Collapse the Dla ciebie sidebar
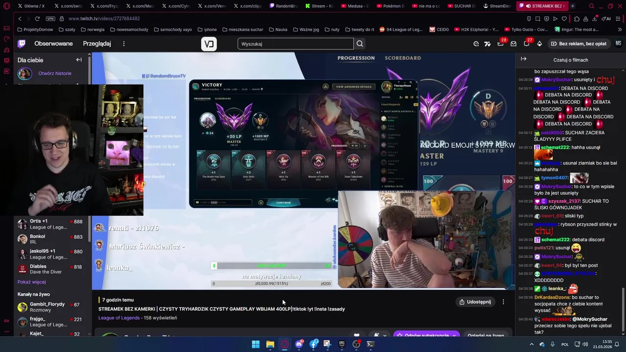Image resolution: width=626 pixels, height=352 pixels. pos(79,60)
